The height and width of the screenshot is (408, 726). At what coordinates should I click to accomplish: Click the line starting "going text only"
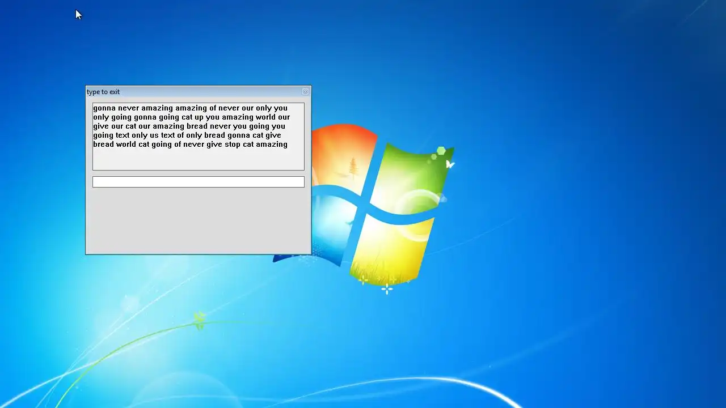[187, 135]
